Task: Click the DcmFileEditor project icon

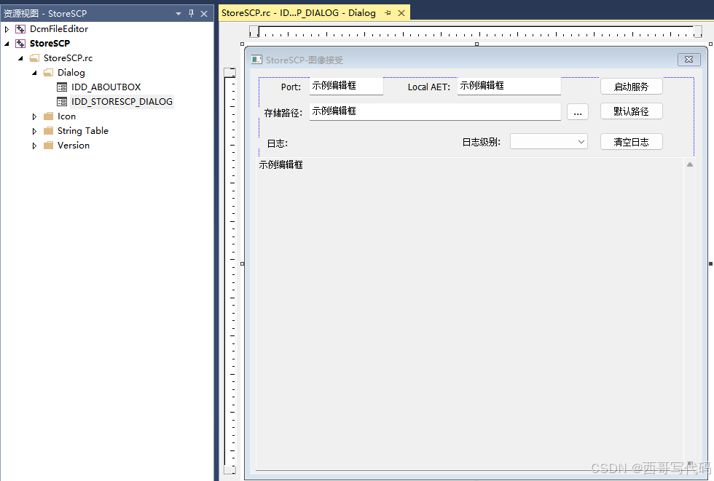Action: (20, 29)
